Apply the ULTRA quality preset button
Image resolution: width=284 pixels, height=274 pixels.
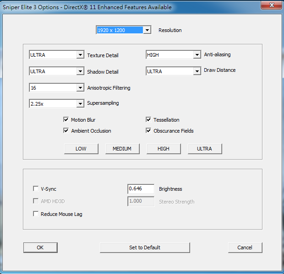tap(205, 149)
